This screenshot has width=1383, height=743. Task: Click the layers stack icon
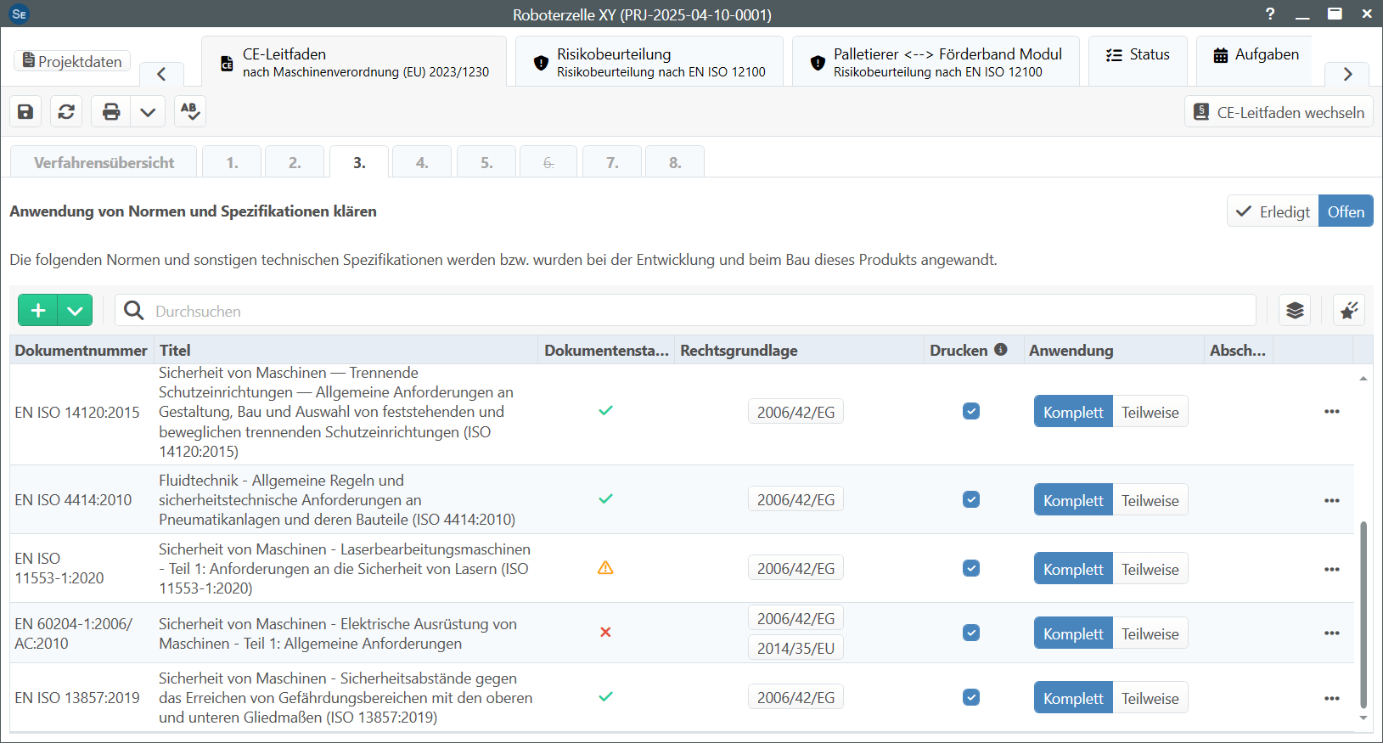[x=1295, y=311]
